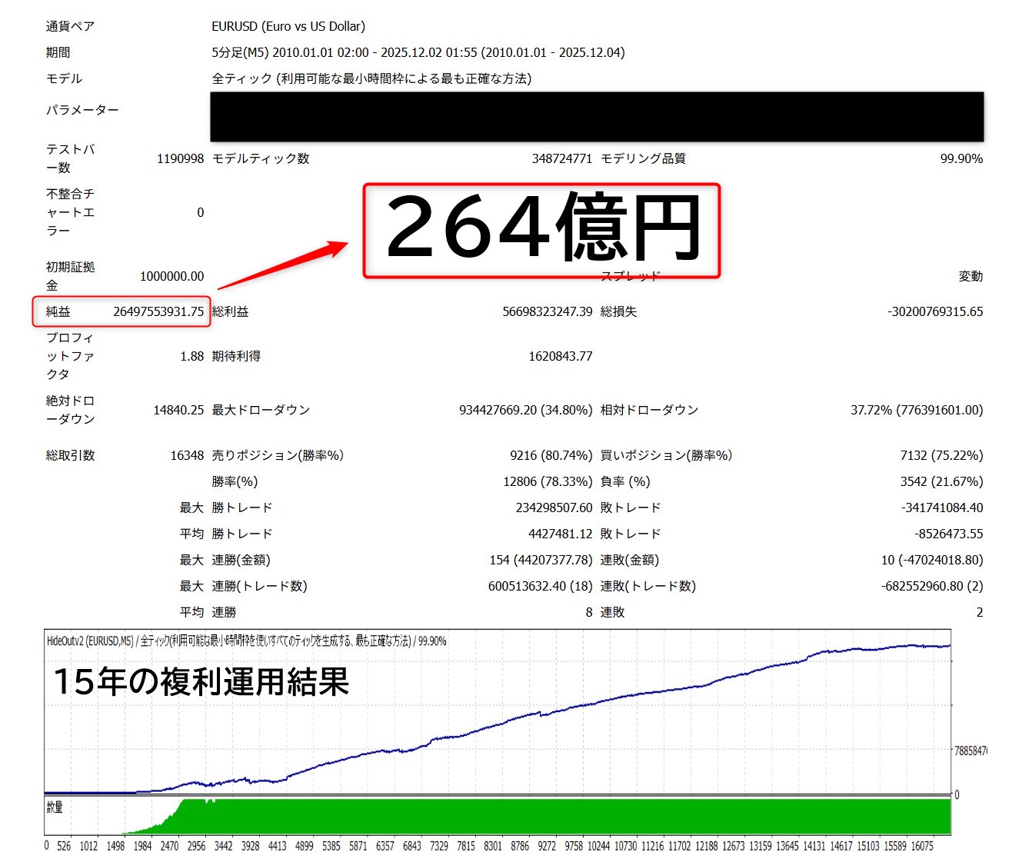Click the 最大ドローダウン value 934427669.20 (34.80%)

[x=525, y=410]
